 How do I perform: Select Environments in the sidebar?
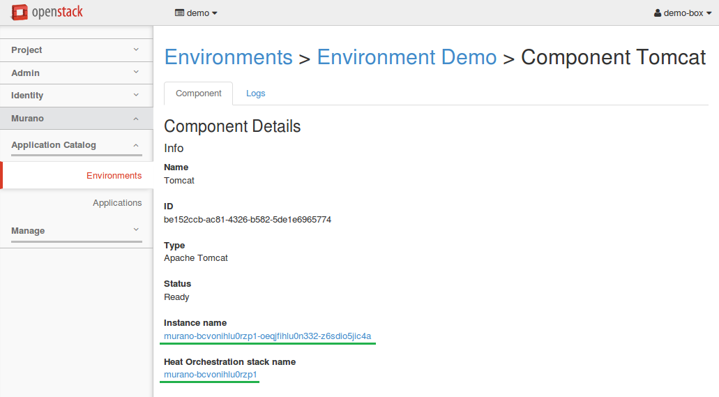point(114,176)
